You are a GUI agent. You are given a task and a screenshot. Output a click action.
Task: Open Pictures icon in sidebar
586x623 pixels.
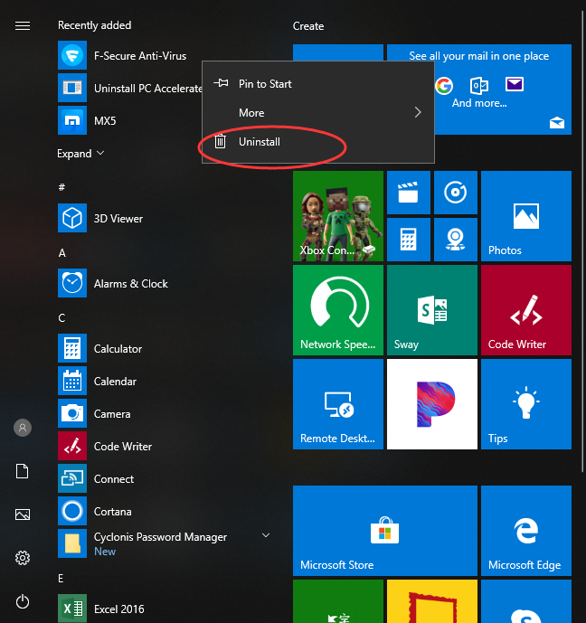pos(23,514)
